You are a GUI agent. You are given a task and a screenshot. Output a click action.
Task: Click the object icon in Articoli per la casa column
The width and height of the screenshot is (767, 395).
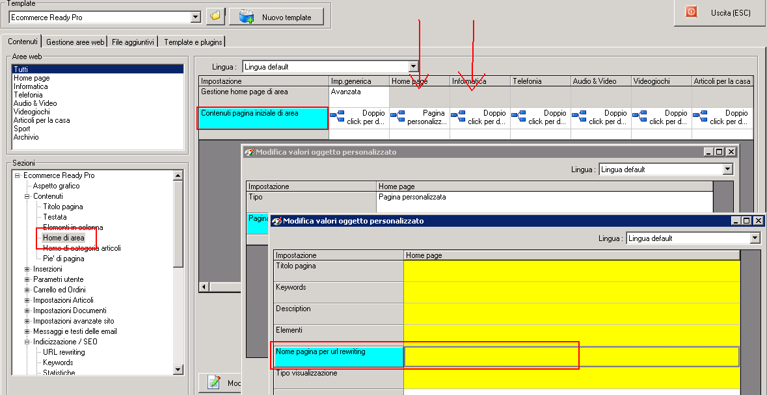point(700,117)
